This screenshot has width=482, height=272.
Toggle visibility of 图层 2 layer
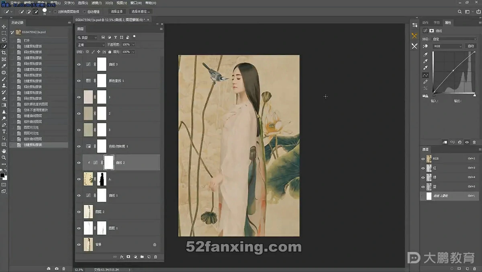[79, 211]
